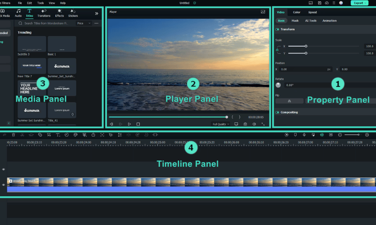
Task: Select the crop tool in timeline toolbar
Action: coord(49,135)
